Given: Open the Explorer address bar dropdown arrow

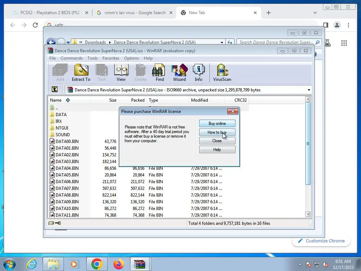Looking at the screenshot, I should pos(222,42).
